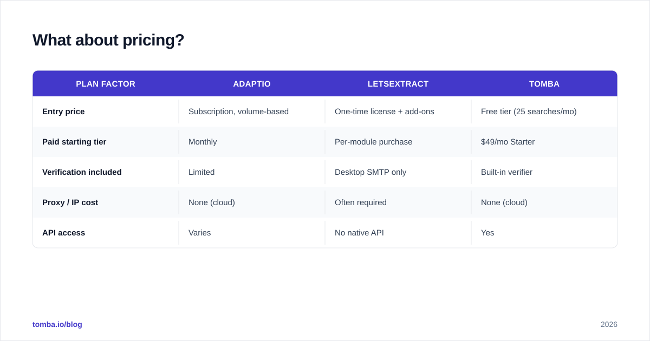
Task: Select the 'Varies' API access cell
Action: point(200,233)
